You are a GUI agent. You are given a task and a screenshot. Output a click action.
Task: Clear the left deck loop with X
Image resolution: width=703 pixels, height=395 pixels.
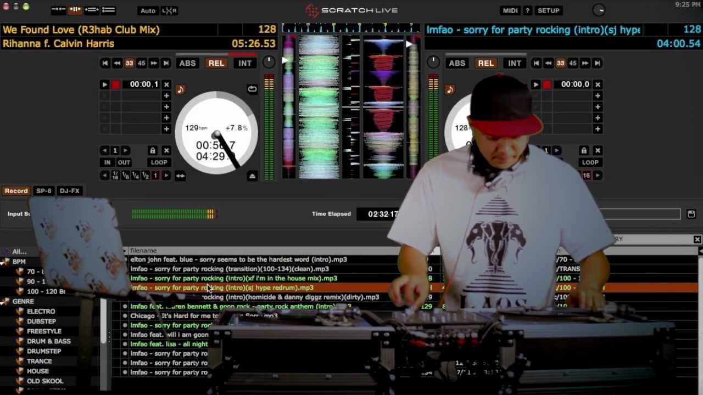tap(166, 150)
